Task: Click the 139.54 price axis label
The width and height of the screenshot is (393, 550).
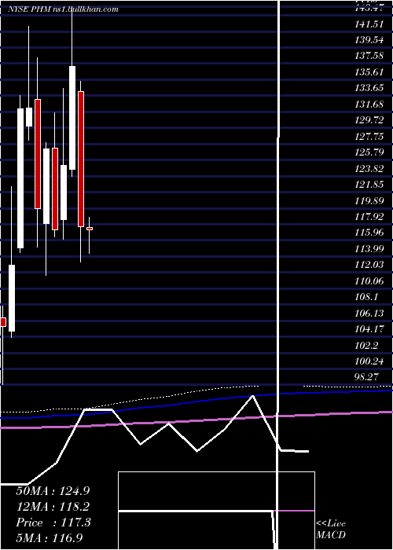Action: tap(369, 40)
